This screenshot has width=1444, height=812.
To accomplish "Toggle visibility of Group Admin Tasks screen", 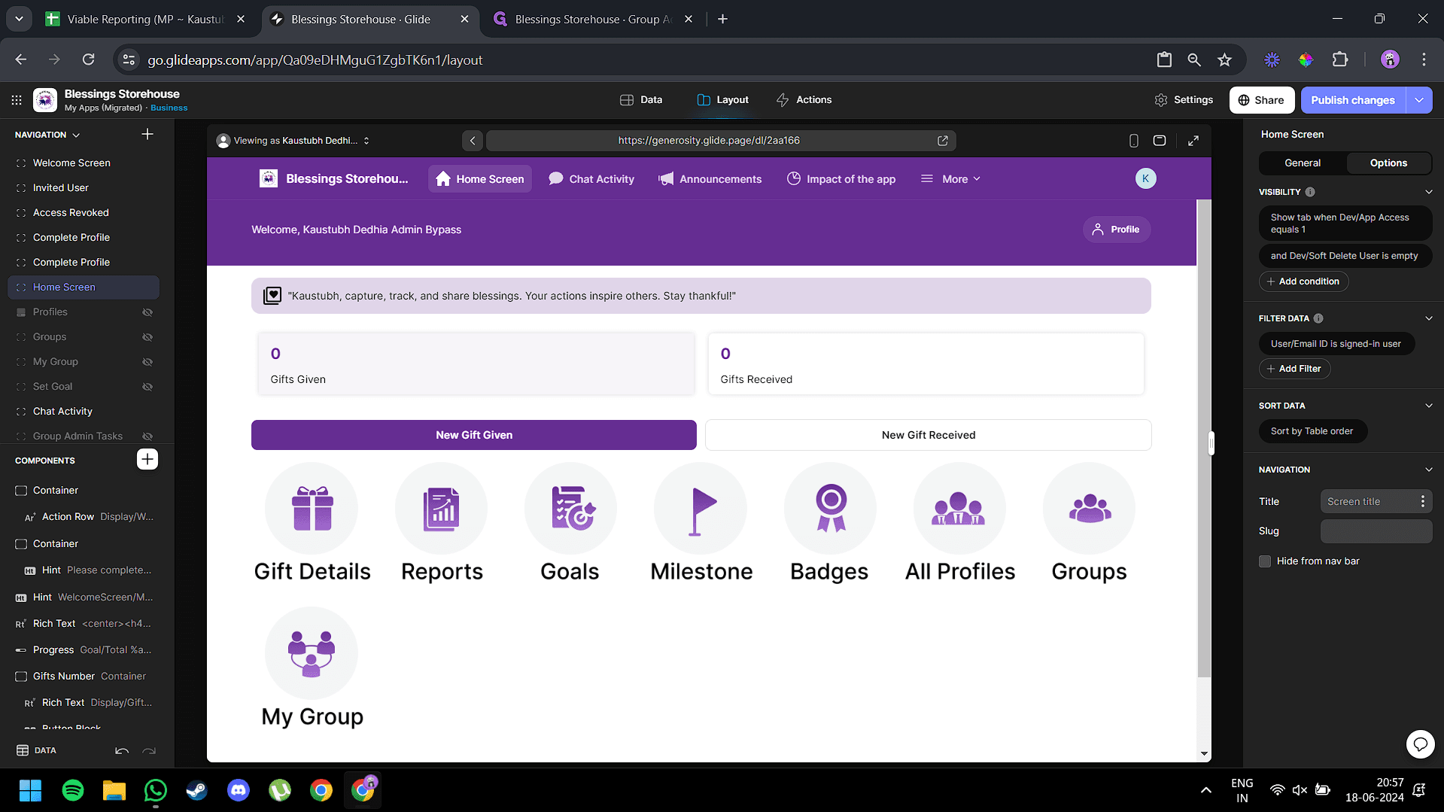I will pyautogui.click(x=147, y=436).
